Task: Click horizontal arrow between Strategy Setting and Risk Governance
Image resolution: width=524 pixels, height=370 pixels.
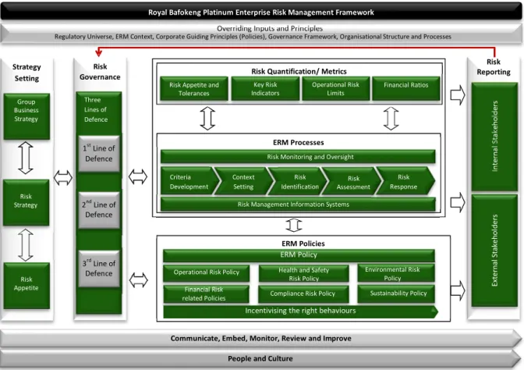Action: pos(63,178)
